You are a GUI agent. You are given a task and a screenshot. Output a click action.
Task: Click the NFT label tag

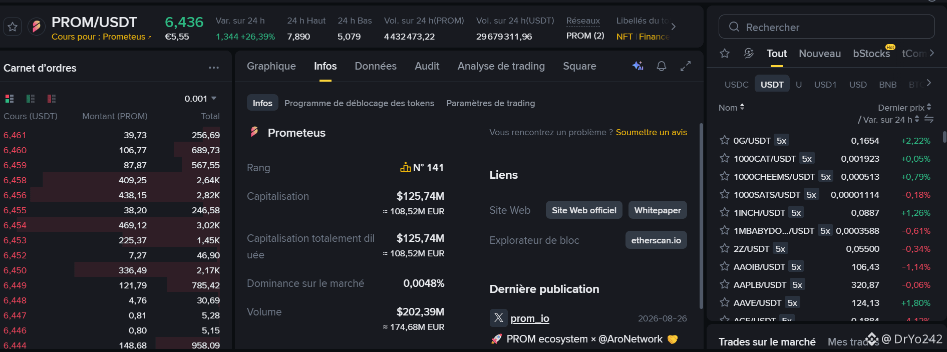624,37
